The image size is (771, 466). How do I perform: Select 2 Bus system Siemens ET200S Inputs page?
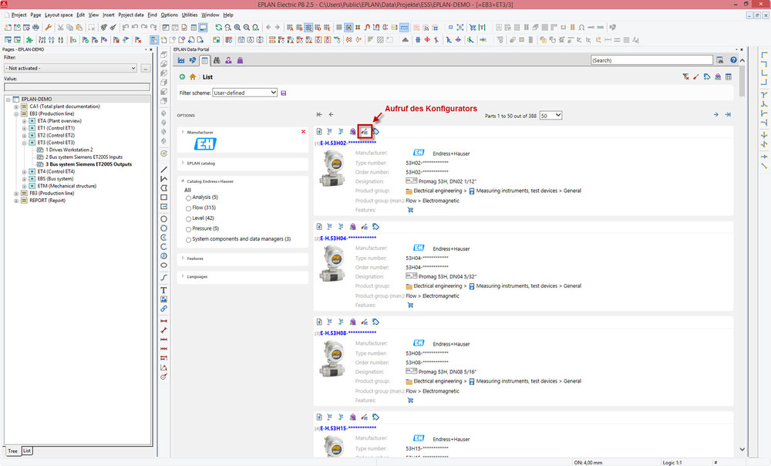84,157
